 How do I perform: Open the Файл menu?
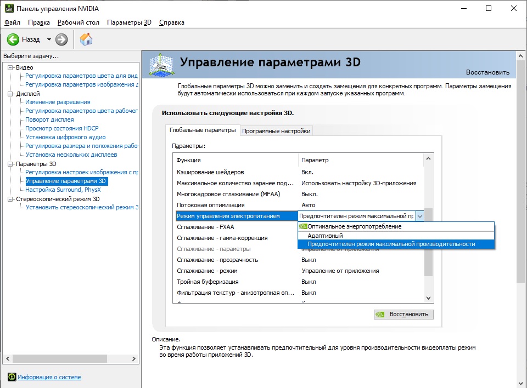point(12,22)
